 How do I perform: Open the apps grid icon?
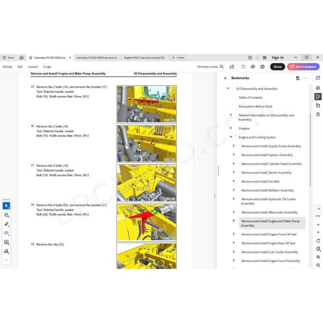(265, 58)
